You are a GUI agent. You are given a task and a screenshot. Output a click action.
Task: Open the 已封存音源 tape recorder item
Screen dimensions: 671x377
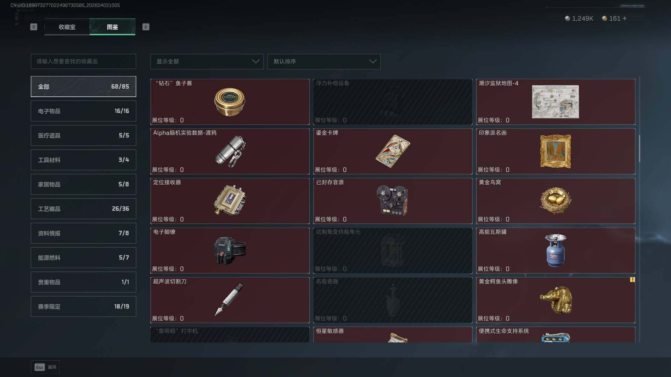392,200
